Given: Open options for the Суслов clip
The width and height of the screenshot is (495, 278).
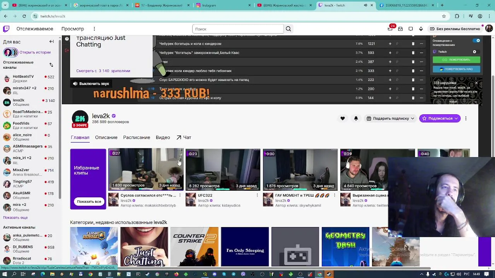Looking at the screenshot, I should point(180,195).
